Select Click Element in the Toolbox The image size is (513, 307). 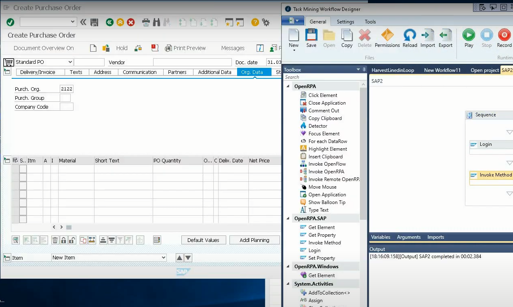pyautogui.click(x=323, y=95)
